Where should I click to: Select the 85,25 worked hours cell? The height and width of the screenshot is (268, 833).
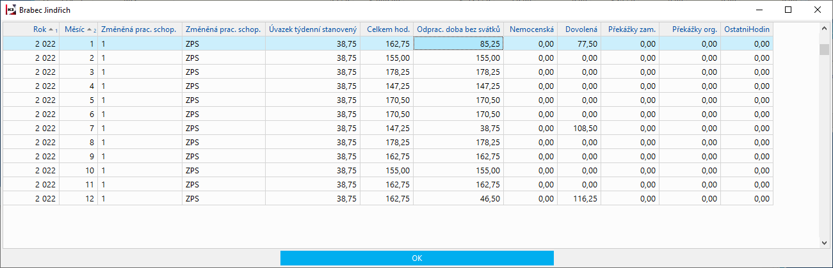[458, 43]
